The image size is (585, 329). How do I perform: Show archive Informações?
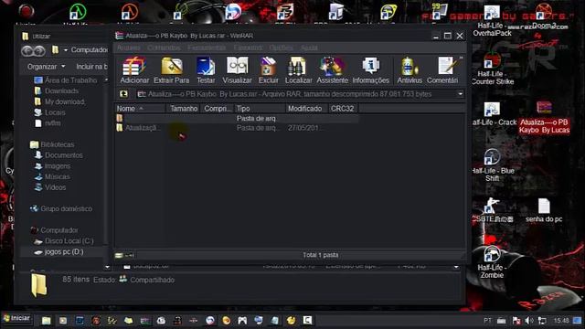[x=370, y=70]
